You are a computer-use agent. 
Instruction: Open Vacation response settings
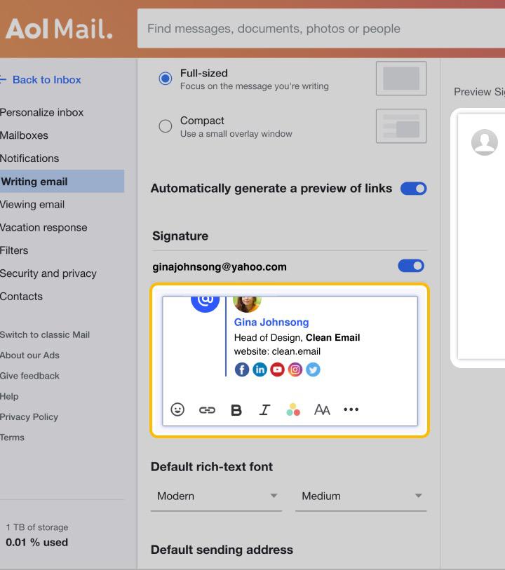pos(43,228)
